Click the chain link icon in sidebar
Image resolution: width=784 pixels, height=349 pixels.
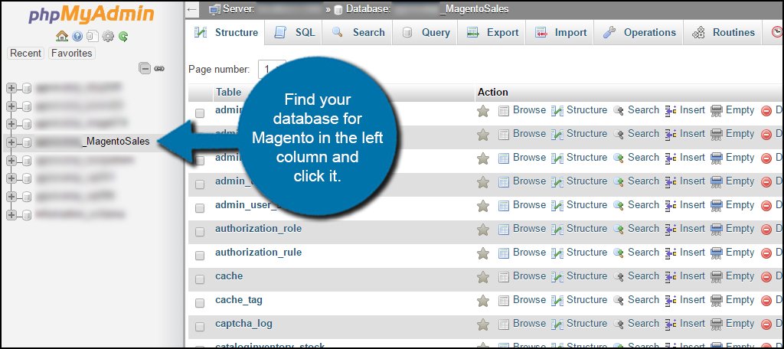159,69
